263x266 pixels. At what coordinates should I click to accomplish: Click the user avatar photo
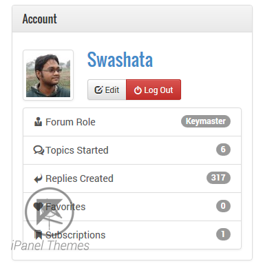tap(48, 75)
